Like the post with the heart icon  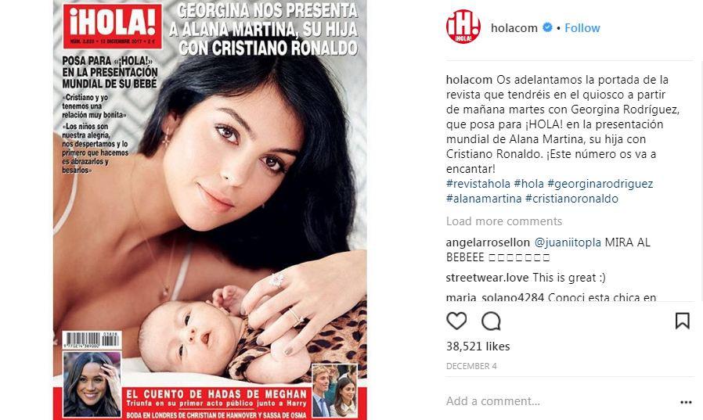456,321
